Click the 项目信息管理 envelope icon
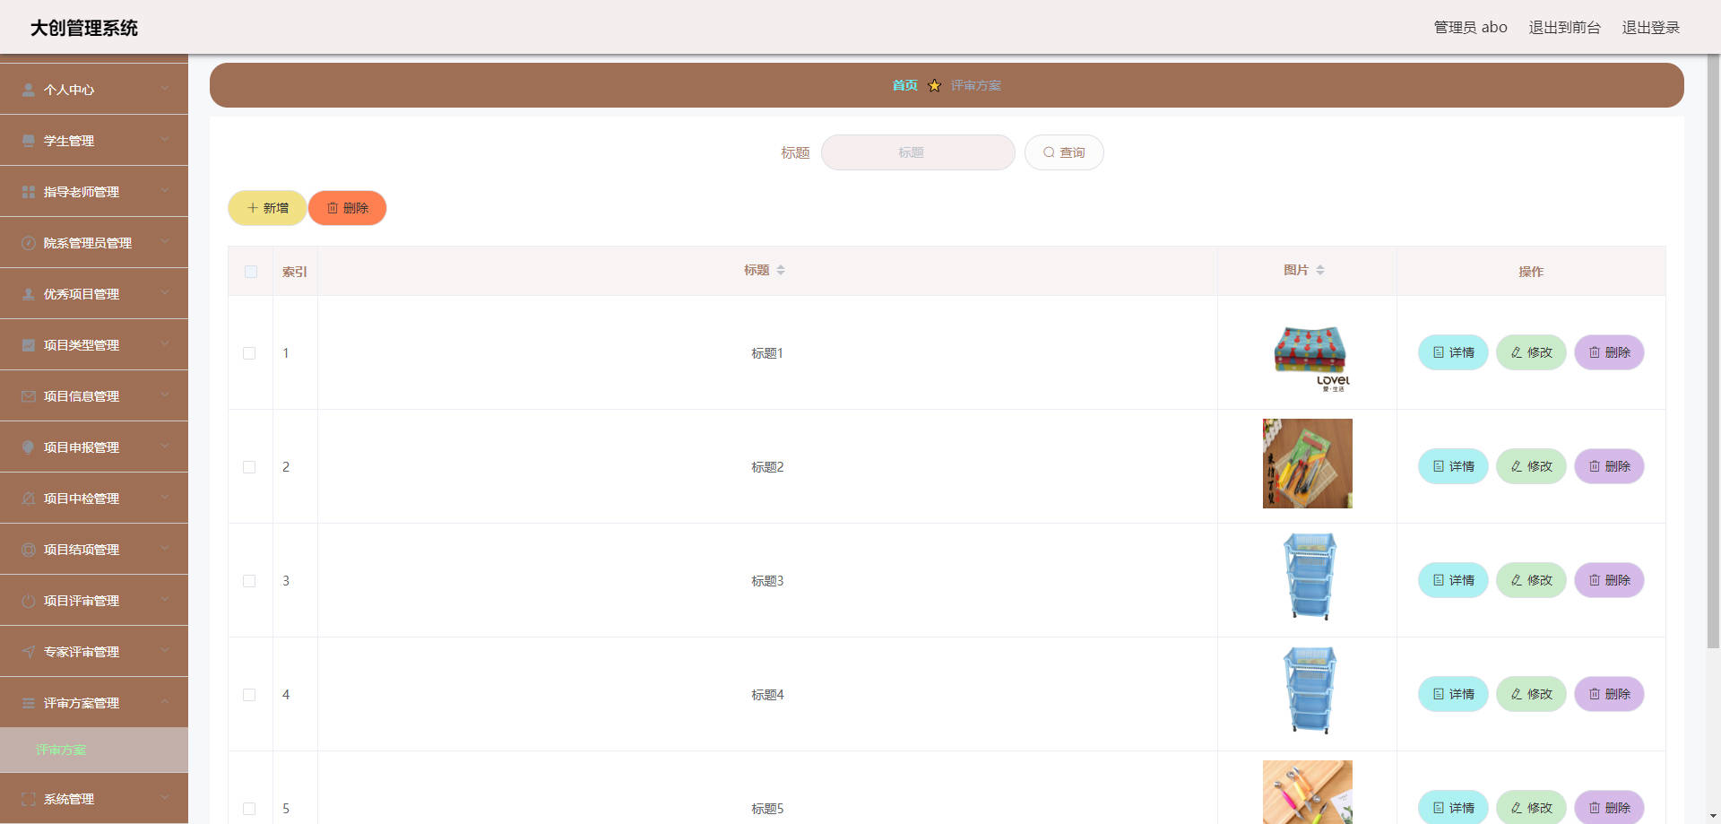The height and width of the screenshot is (824, 1721). 29,396
